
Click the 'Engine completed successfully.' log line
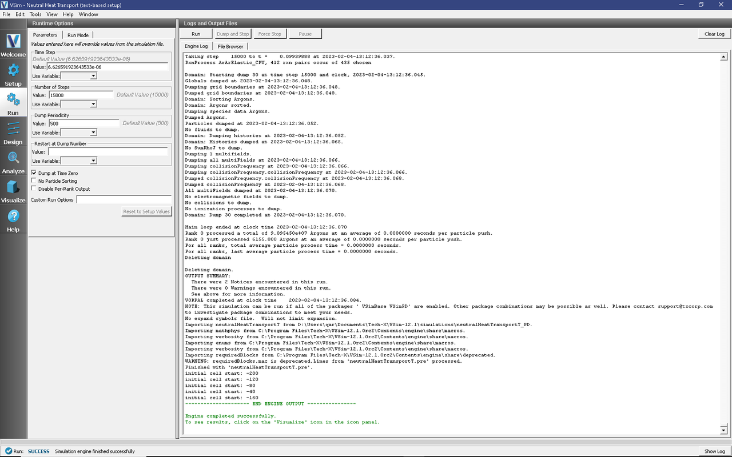click(x=230, y=416)
